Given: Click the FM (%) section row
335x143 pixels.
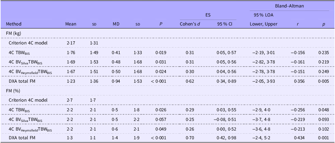Looking at the screenshot, I should 167,90.
